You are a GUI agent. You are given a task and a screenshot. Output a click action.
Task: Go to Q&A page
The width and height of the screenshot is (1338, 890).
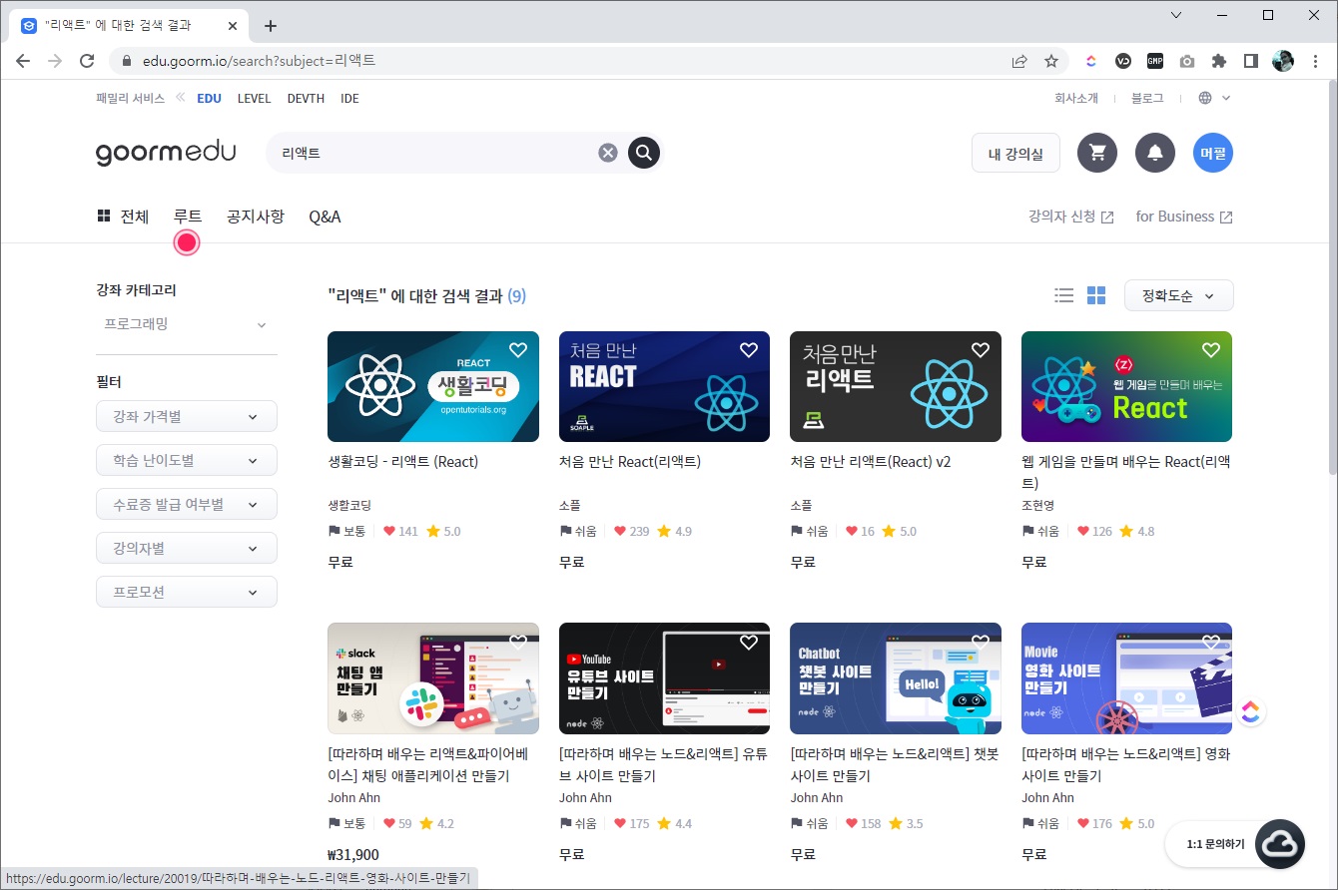click(325, 217)
